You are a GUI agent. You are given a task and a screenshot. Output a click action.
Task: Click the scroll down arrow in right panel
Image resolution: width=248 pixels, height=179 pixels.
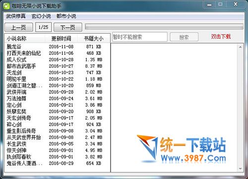click(241, 169)
